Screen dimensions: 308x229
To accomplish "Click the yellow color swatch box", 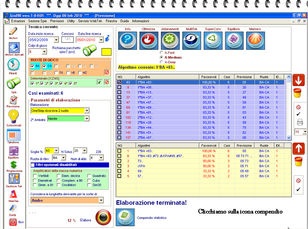I will tap(106, 52).
